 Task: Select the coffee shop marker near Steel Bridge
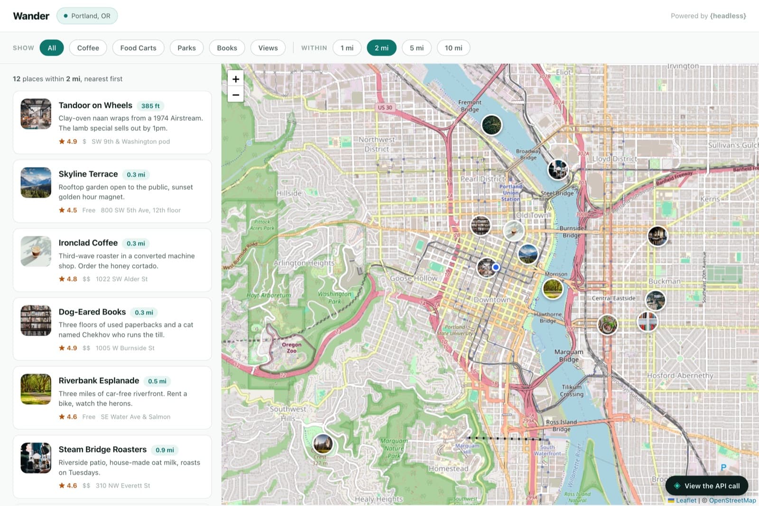point(558,169)
